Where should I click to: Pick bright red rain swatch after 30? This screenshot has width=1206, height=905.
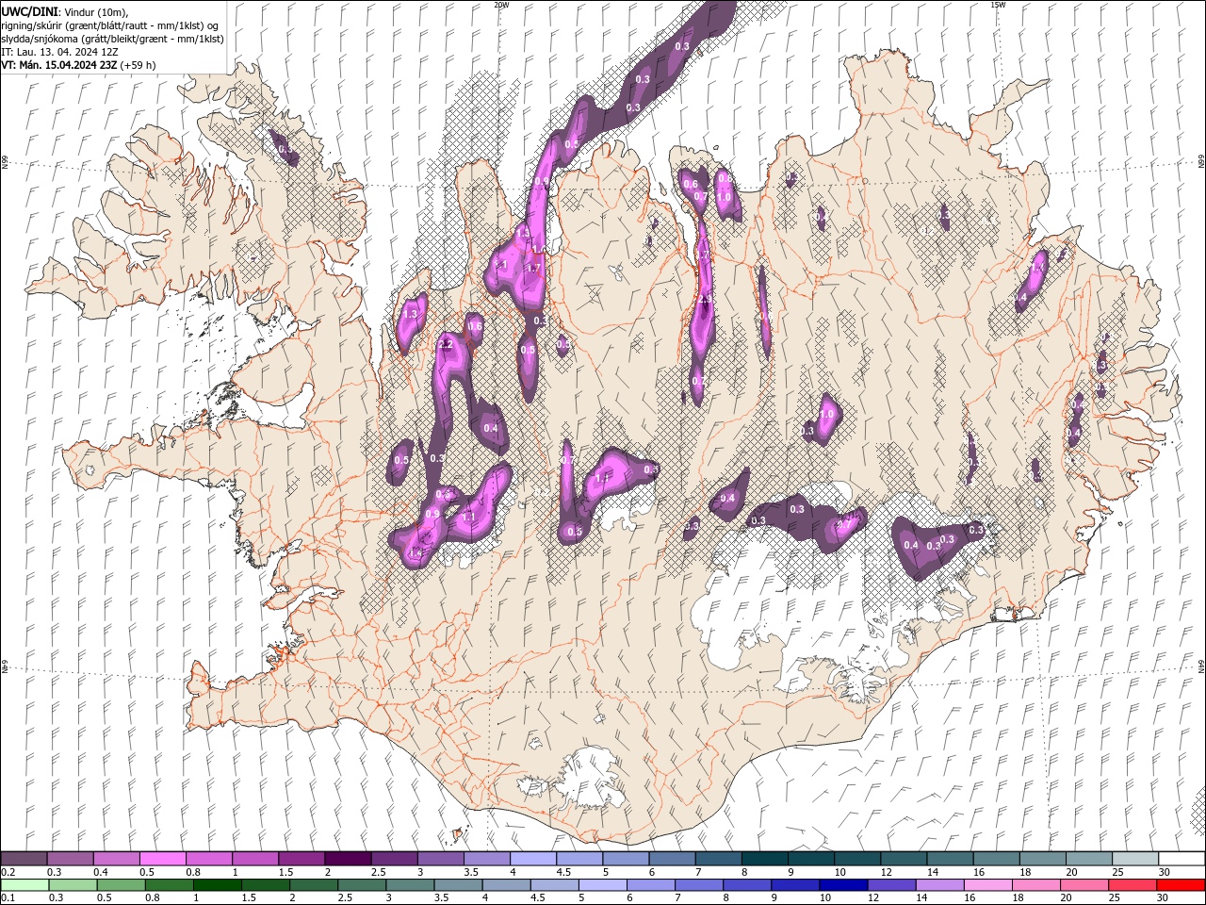coord(1181,885)
